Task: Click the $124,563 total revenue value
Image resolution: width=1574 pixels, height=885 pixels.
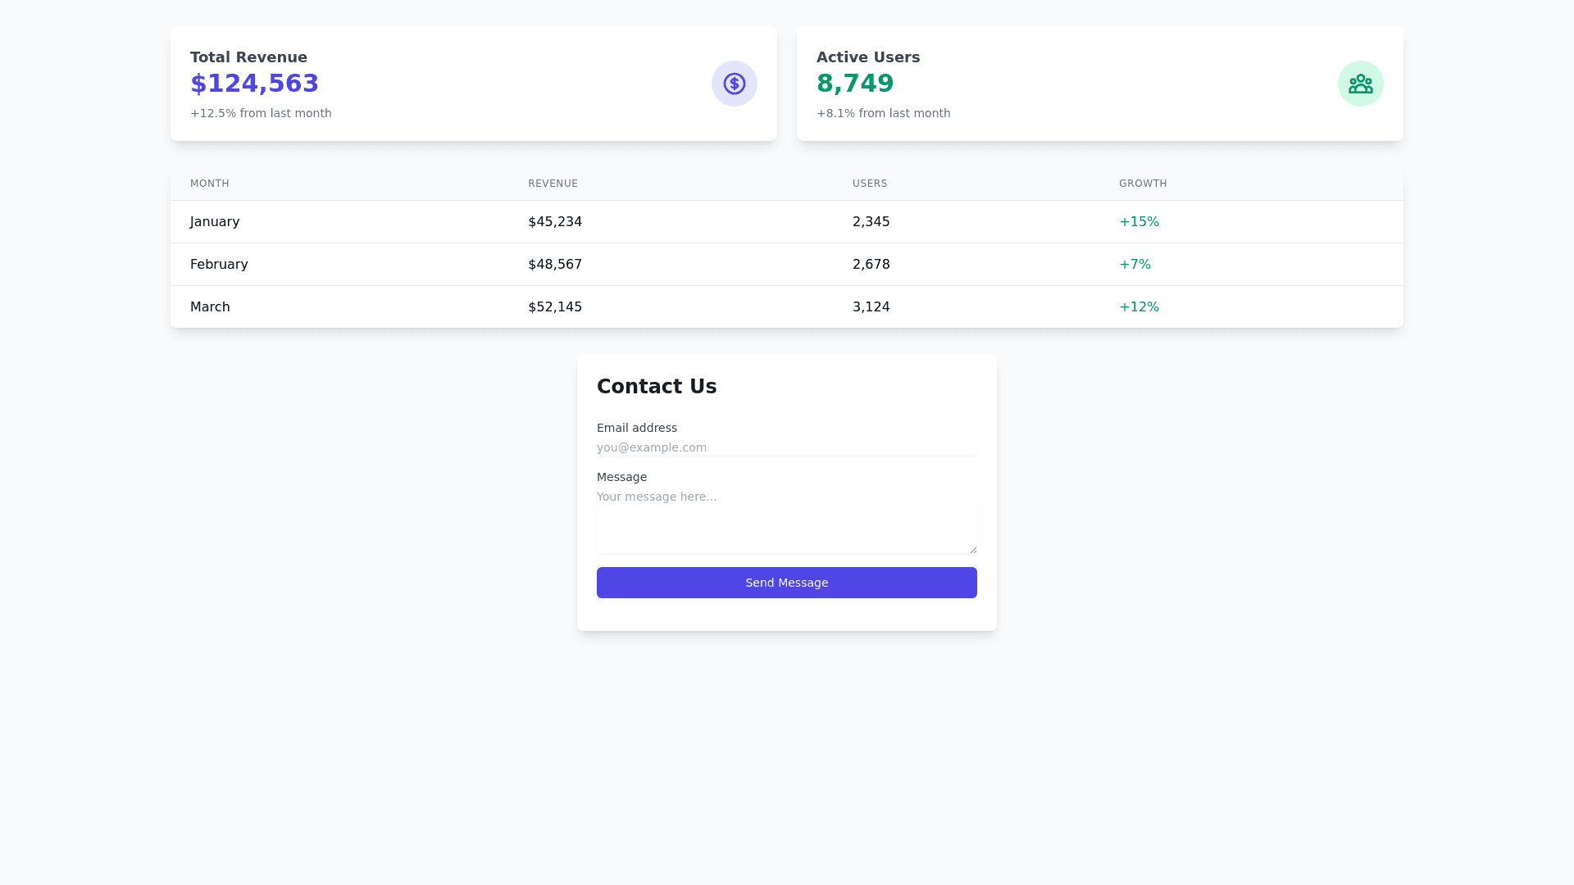Action: [254, 84]
